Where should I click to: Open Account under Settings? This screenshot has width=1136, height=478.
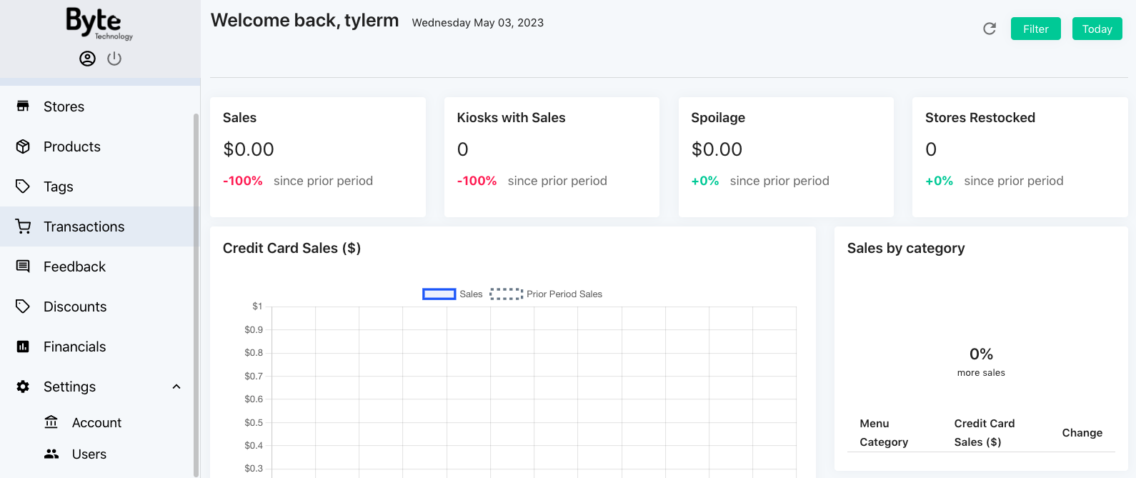coord(97,422)
